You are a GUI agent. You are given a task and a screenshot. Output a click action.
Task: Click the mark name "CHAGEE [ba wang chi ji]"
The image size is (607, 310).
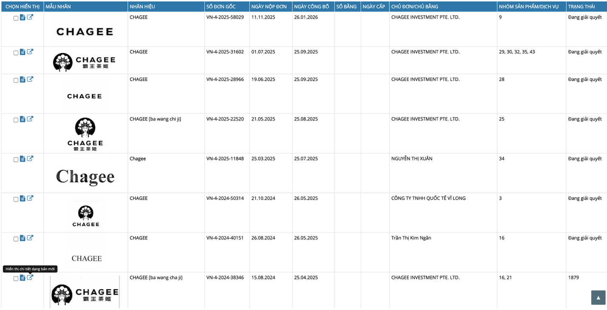point(155,119)
